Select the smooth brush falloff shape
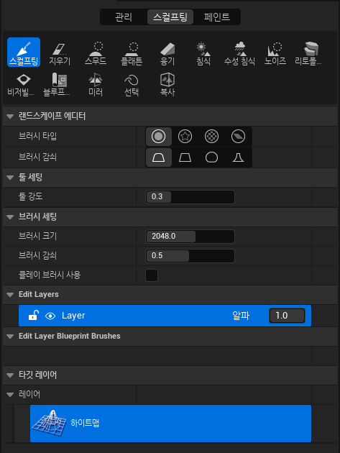The height and width of the screenshot is (453, 340). pos(159,157)
